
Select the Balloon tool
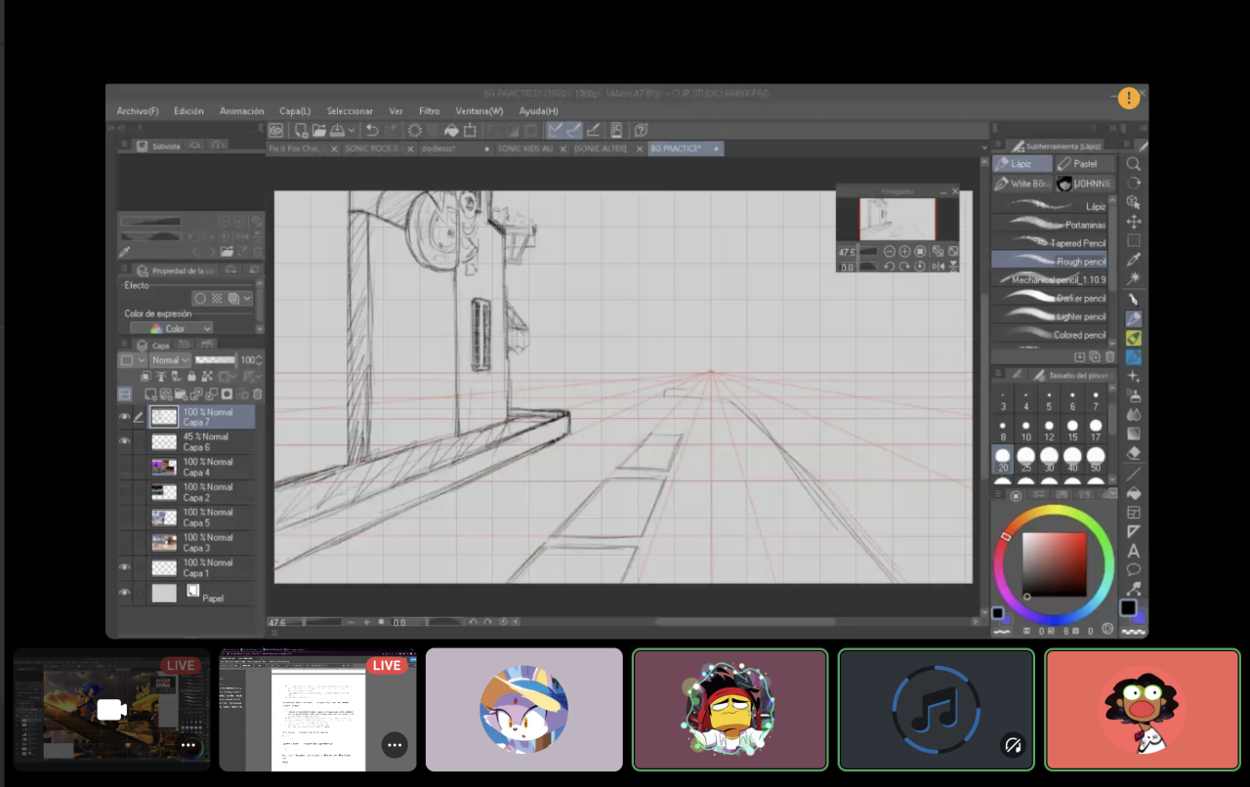tap(1133, 569)
